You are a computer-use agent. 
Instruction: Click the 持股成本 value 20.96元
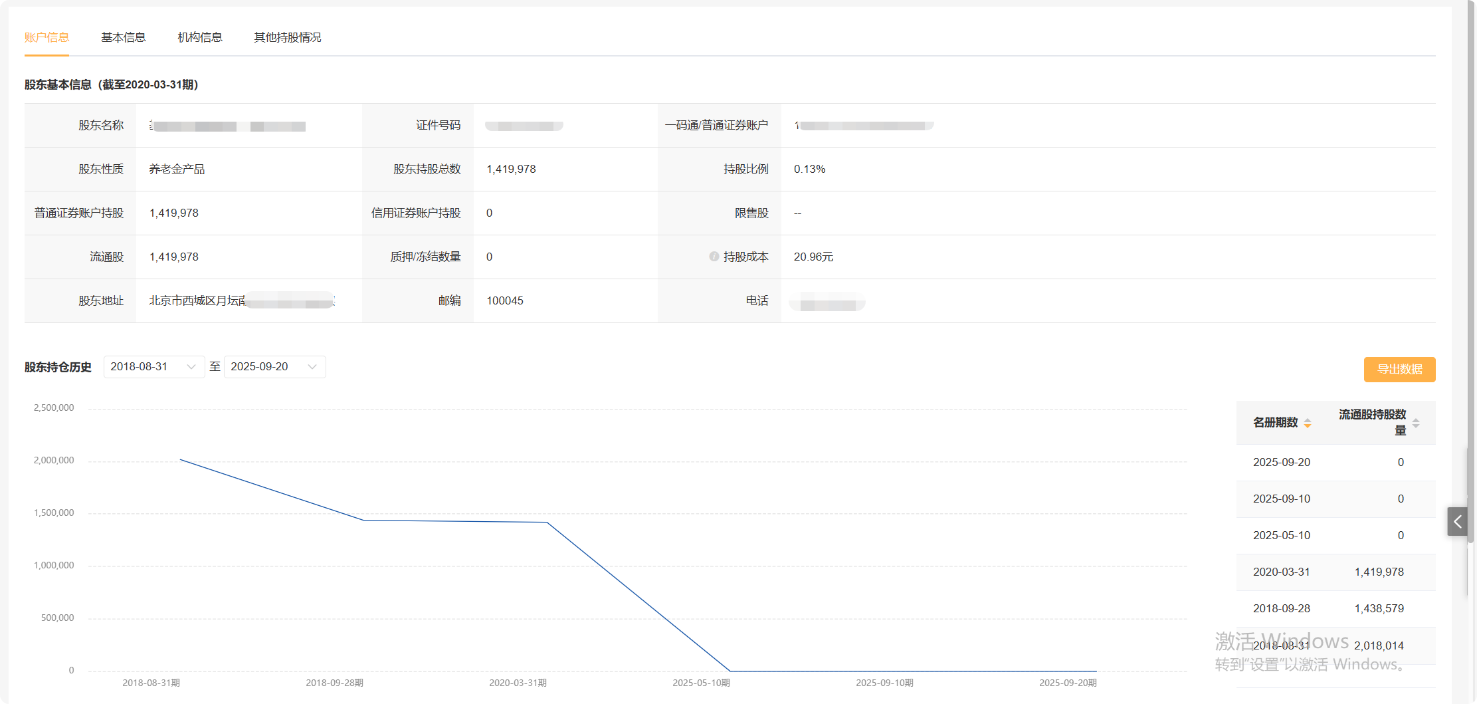pyautogui.click(x=813, y=257)
